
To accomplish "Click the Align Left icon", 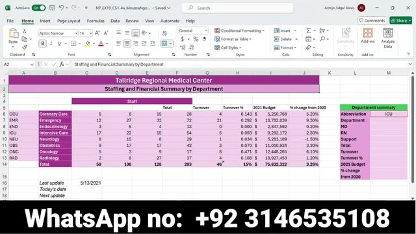I will coord(118,44).
